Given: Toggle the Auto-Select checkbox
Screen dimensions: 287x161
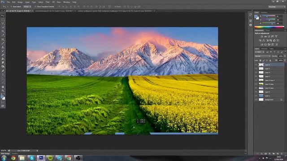Looking at the screenshot, I should coord(11,7).
